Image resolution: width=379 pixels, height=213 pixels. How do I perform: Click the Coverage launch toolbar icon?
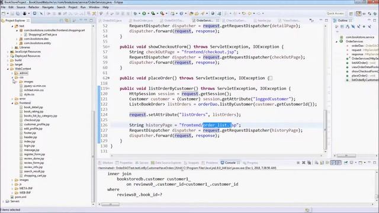point(153,14)
